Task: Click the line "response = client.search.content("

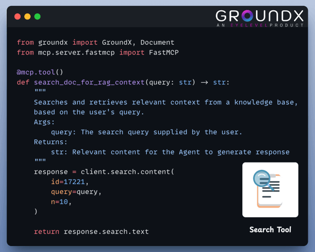Action: 104,172
